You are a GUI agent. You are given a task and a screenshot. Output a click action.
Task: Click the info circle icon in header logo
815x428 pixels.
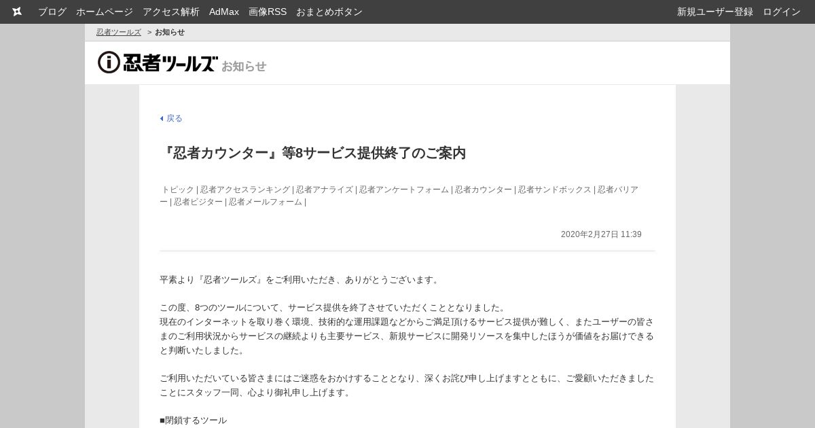[x=109, y=62]
